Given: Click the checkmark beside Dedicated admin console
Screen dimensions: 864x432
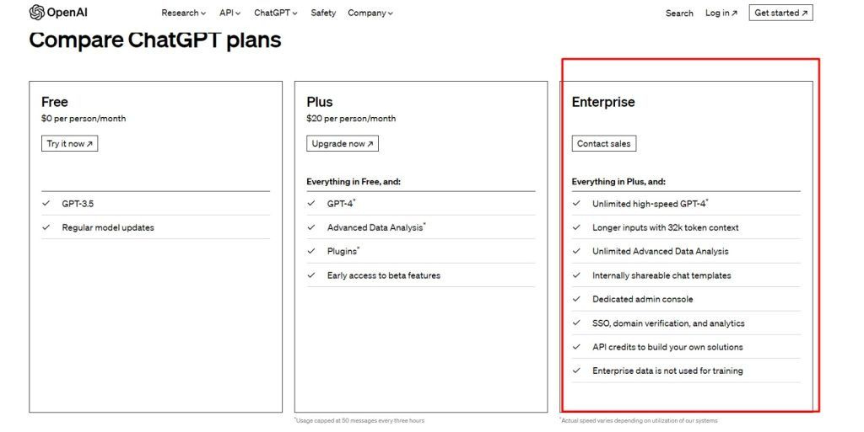Looking at the screenshot, I should [576, 299].
